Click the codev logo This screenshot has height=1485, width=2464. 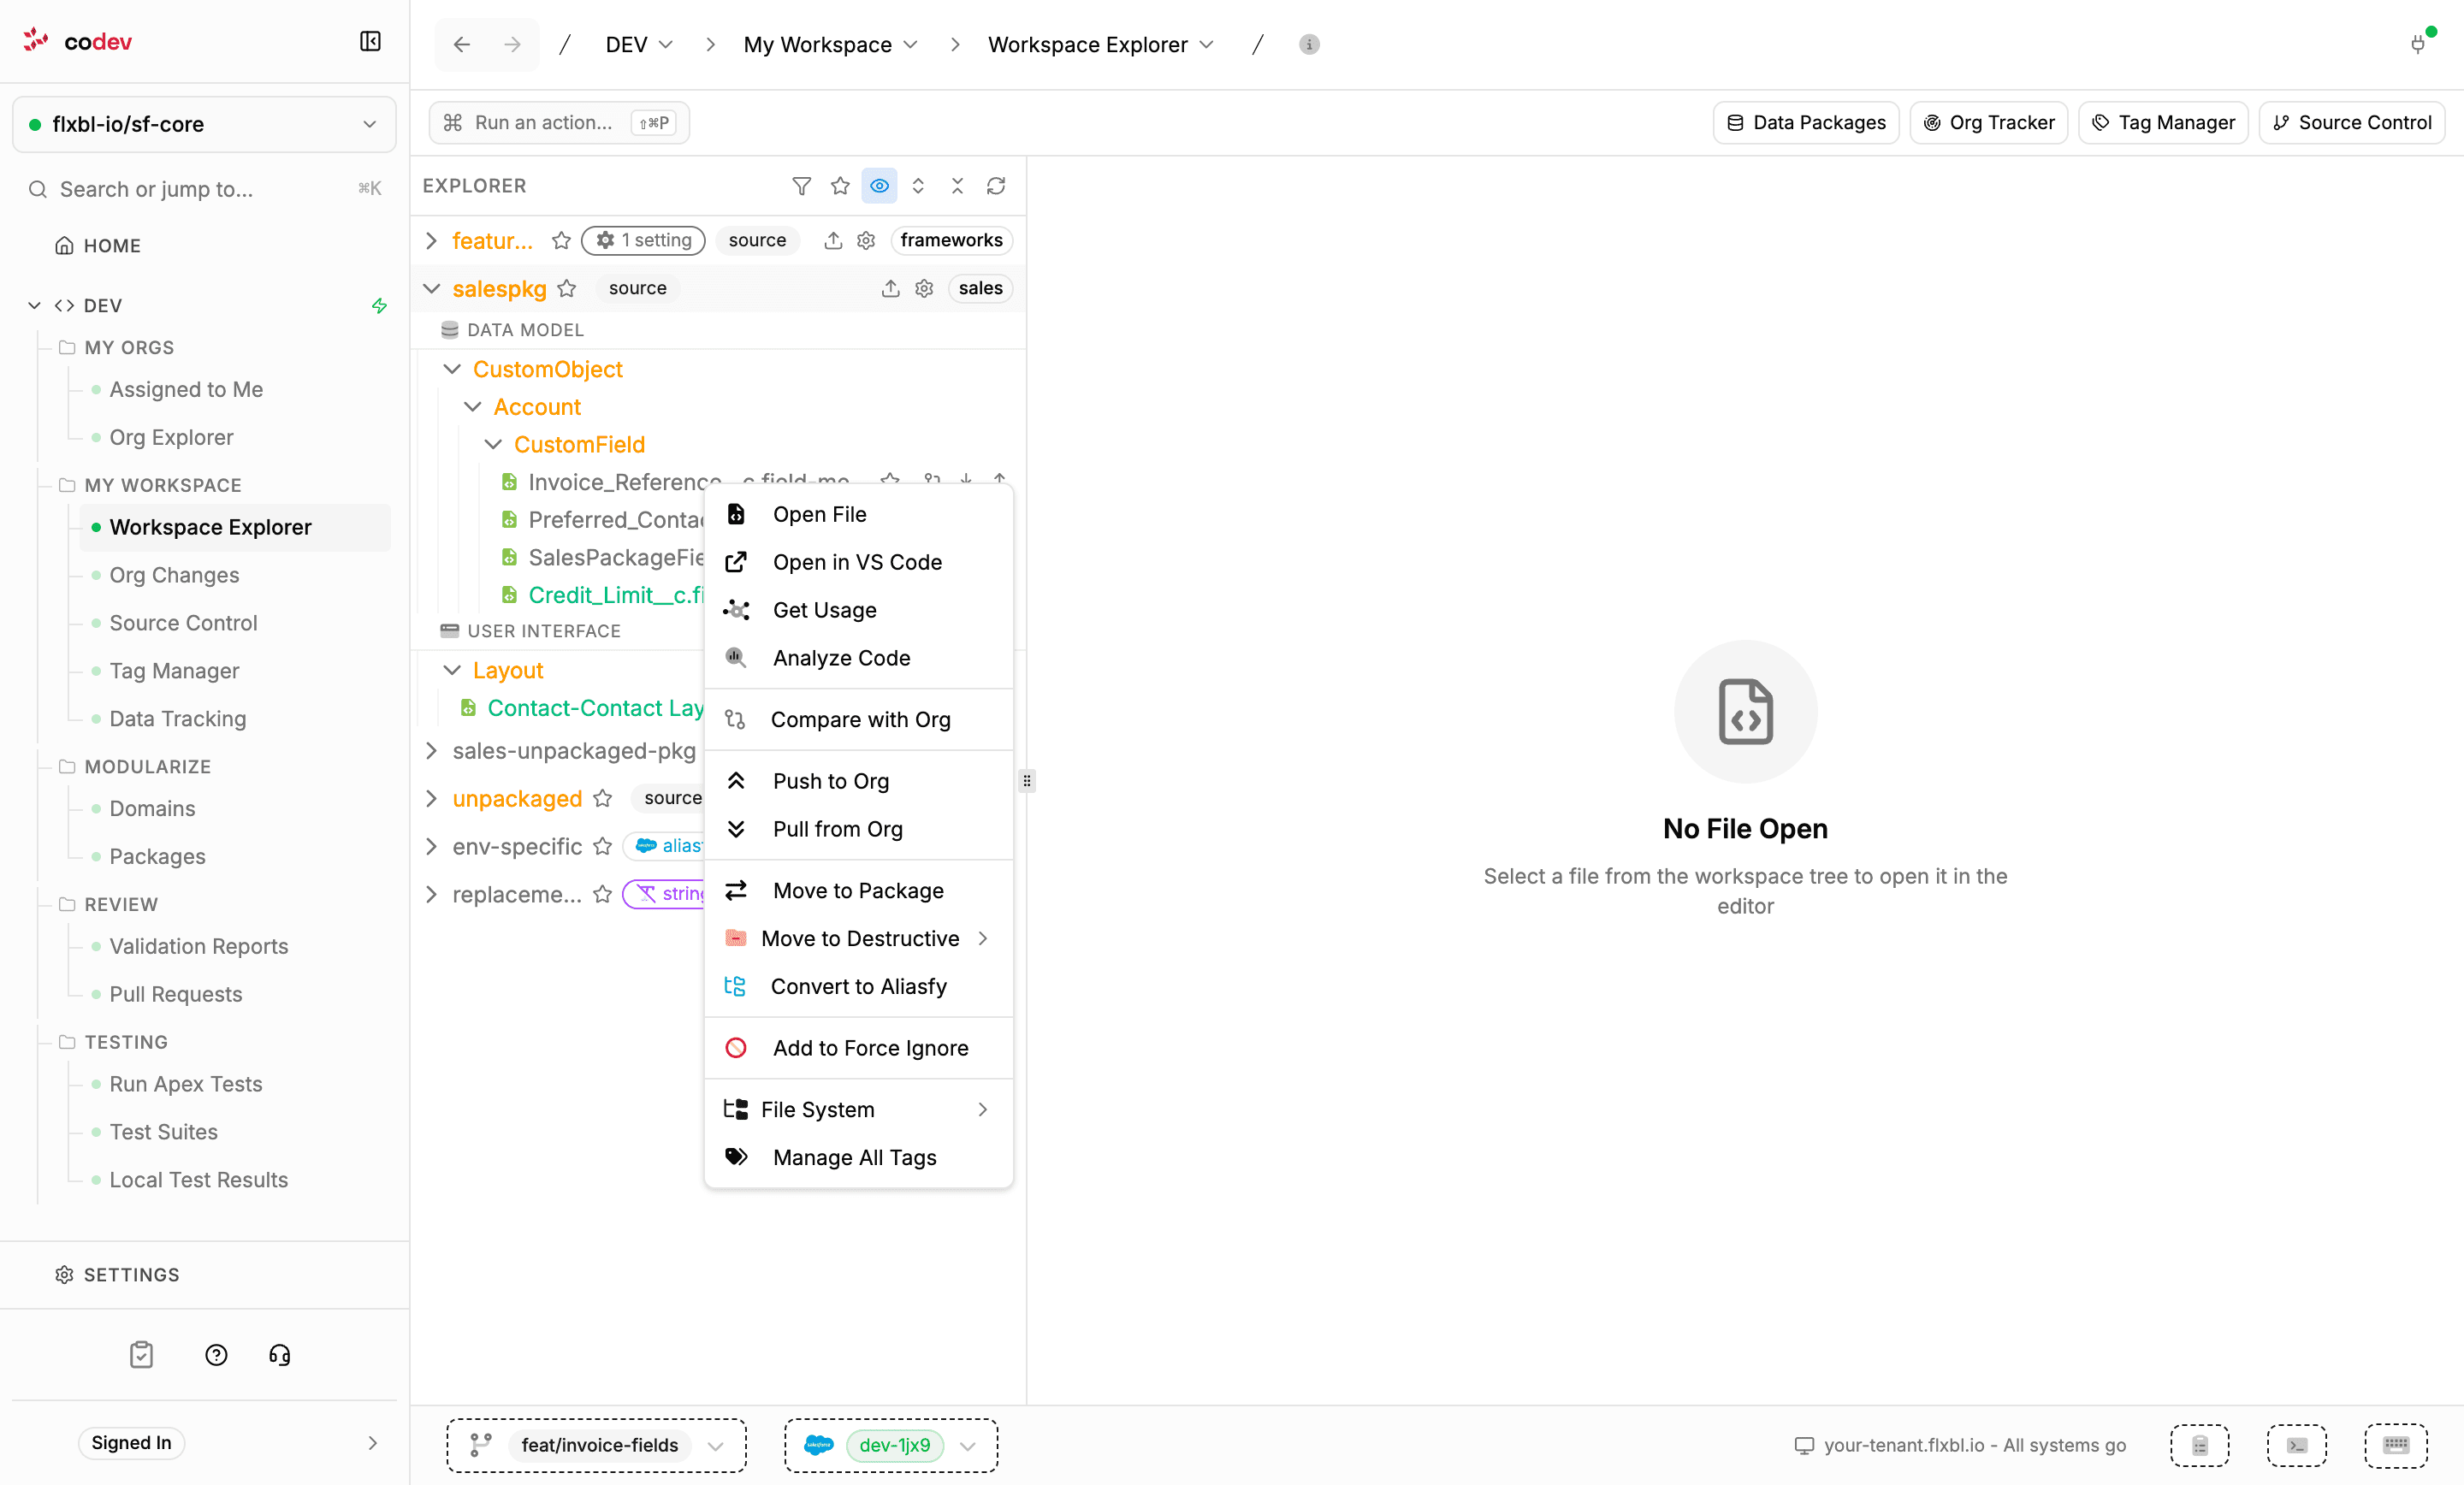click(77, 41)
